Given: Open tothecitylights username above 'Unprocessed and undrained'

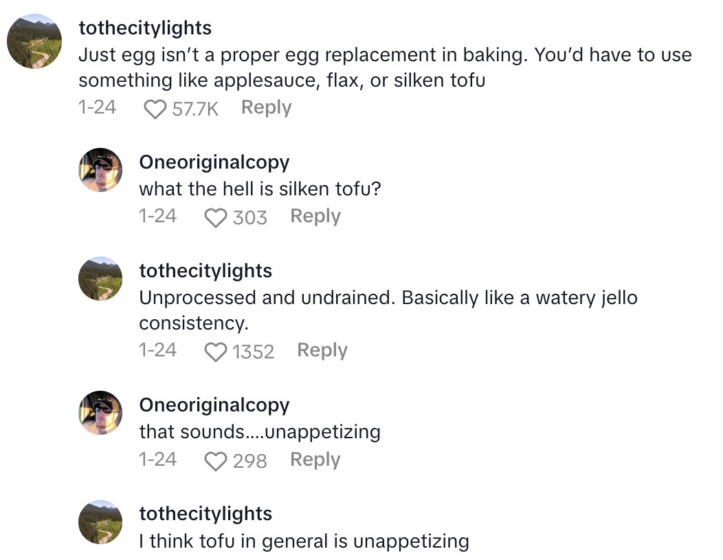Looking at the screenshot, I should (205, 270).
